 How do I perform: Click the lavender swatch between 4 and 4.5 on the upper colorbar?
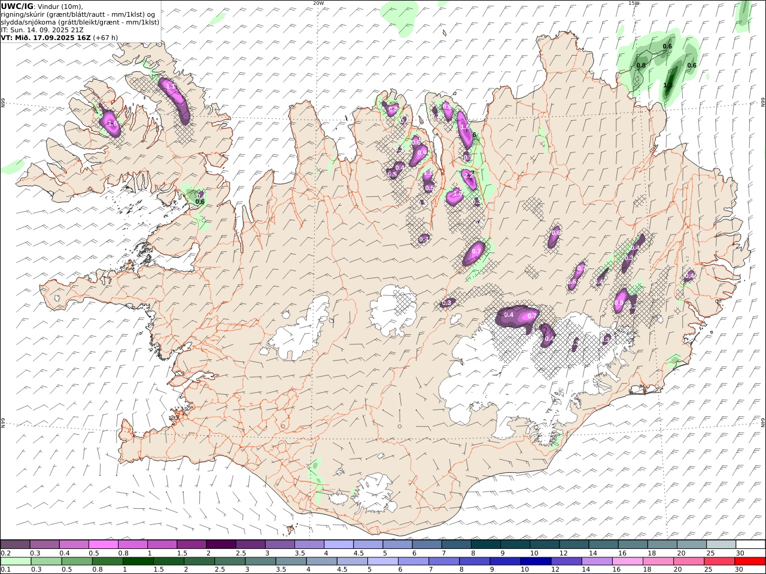339,545
